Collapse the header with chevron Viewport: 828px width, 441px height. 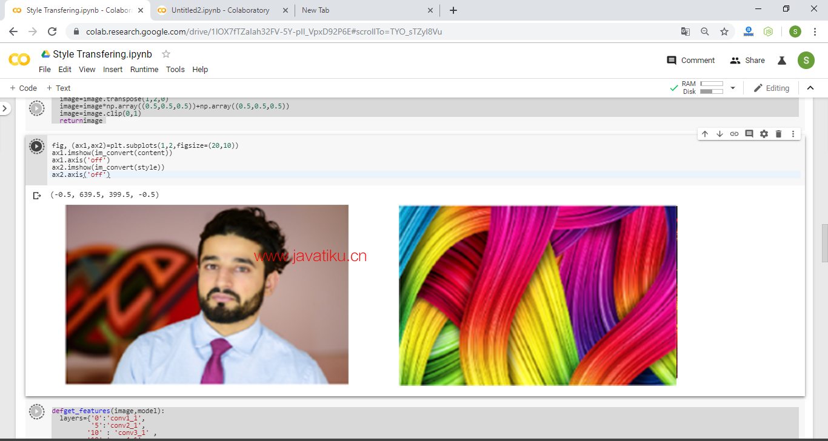pyautogui.click(x=810, y=88)
